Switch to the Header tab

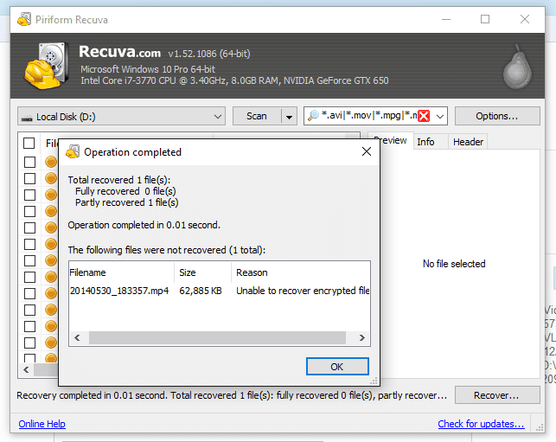[468, 142]
